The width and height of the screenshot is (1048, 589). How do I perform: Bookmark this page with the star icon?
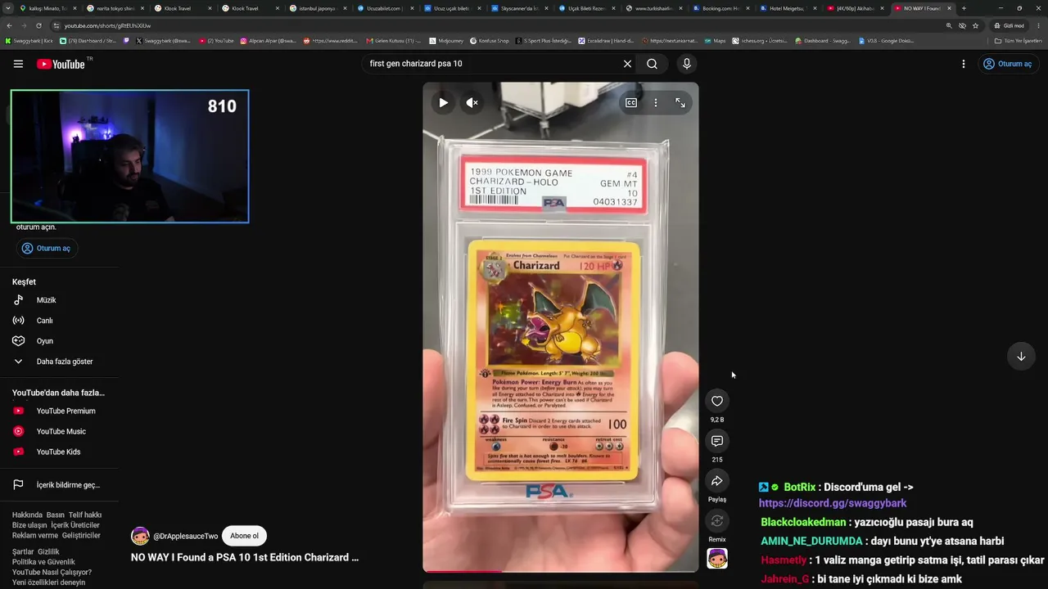coord(976,25)
